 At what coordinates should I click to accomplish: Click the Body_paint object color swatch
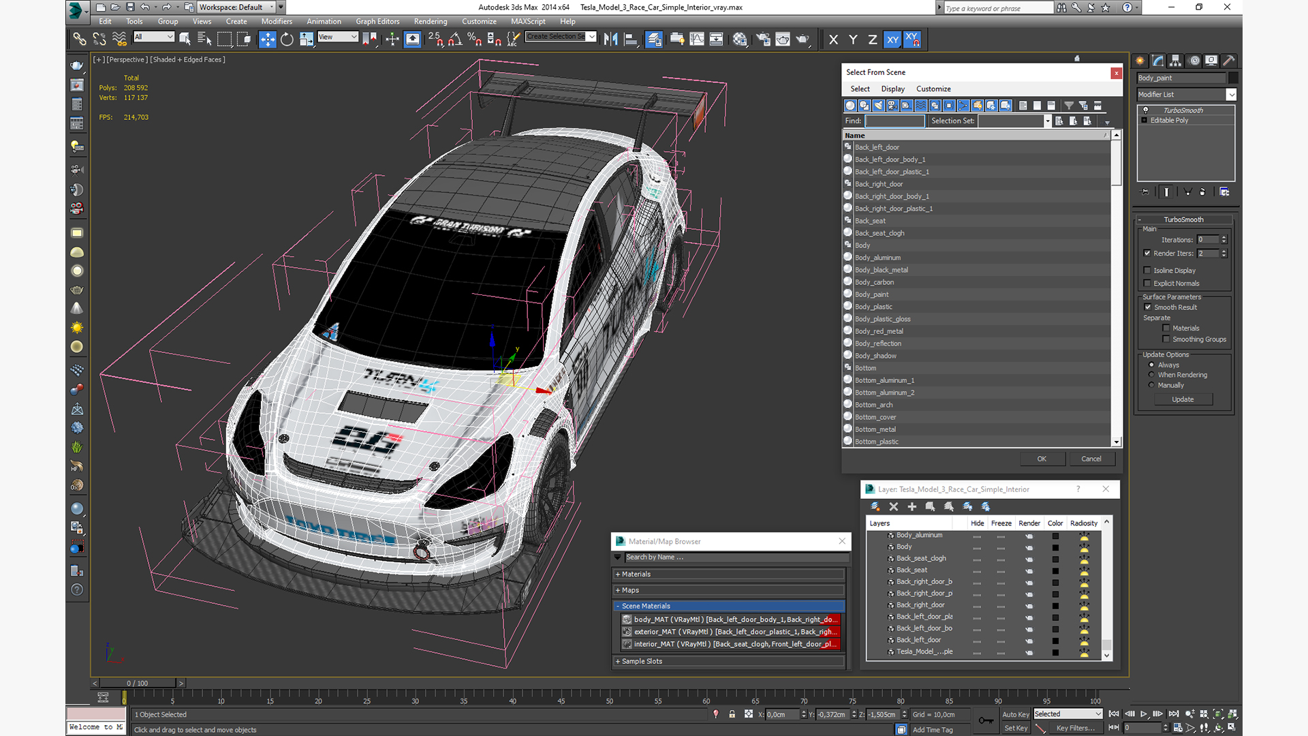tap(1234, 78)
